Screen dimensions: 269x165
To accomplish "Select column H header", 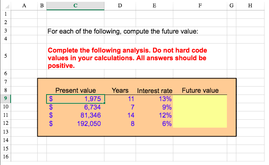I will click(250, 5).
